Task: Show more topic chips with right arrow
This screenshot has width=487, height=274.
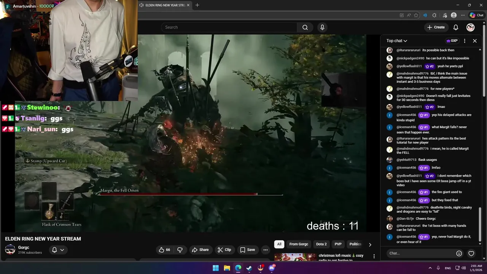Action: [370, 245]
